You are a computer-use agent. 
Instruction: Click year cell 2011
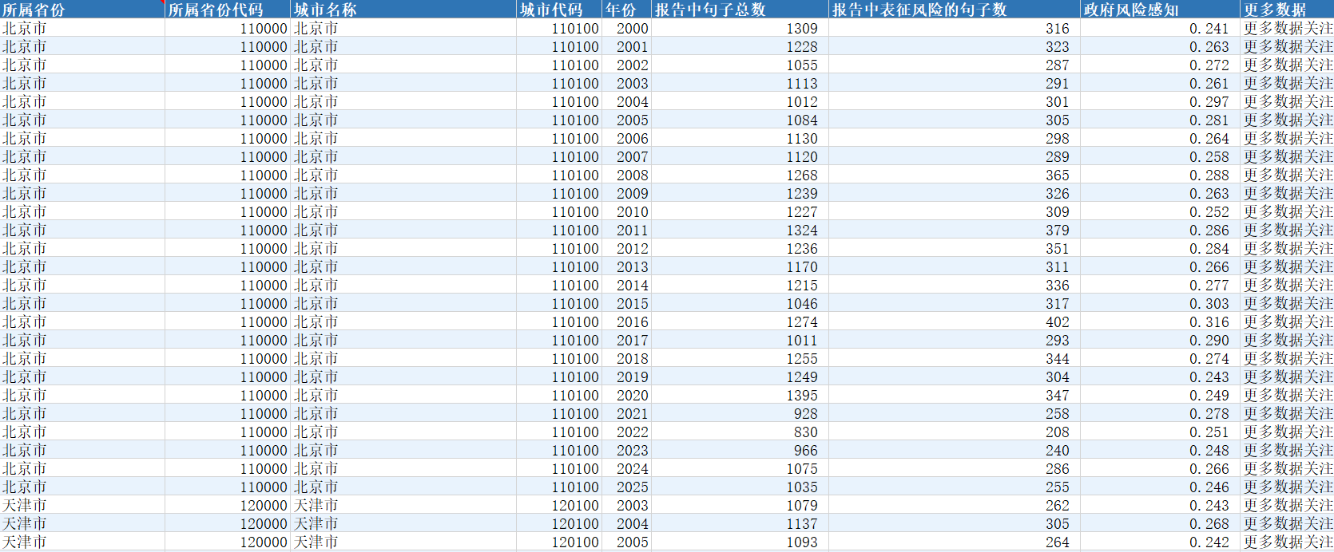coord(633,230)
